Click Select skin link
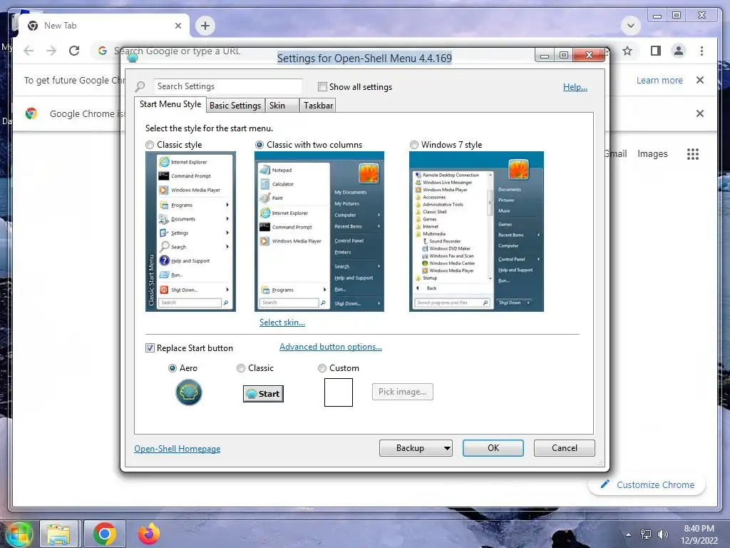This screenshot has width=730, height=548. click(282, 323)
